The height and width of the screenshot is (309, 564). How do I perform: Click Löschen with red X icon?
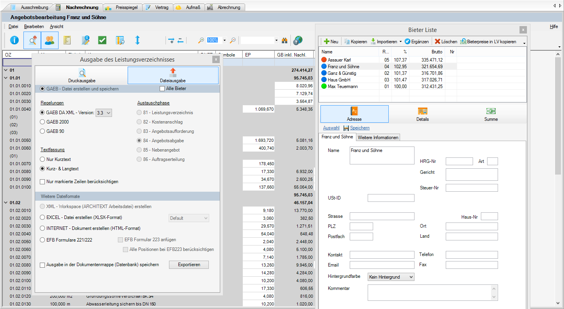(446, 41)
